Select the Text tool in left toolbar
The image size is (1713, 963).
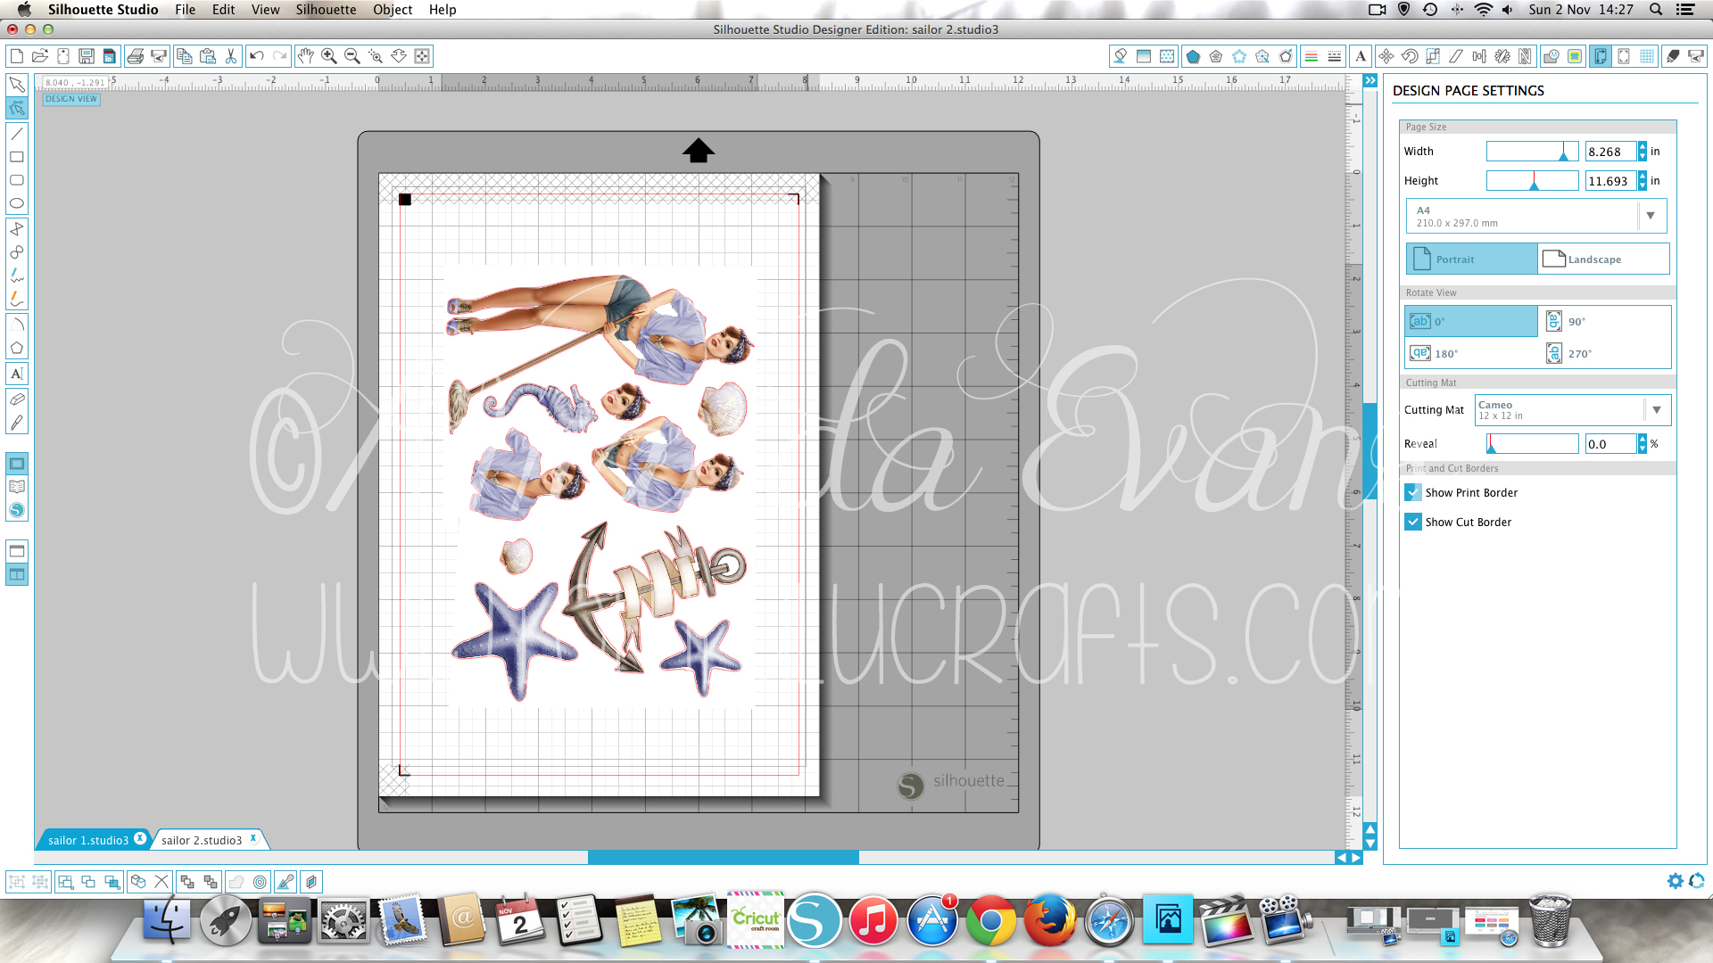coord(17,374)
